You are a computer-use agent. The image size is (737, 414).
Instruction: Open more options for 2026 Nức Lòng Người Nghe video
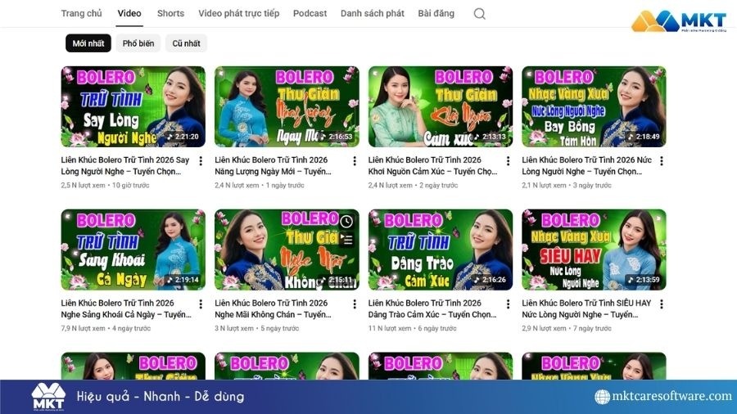pyautogui.click(x=662, y=161)
